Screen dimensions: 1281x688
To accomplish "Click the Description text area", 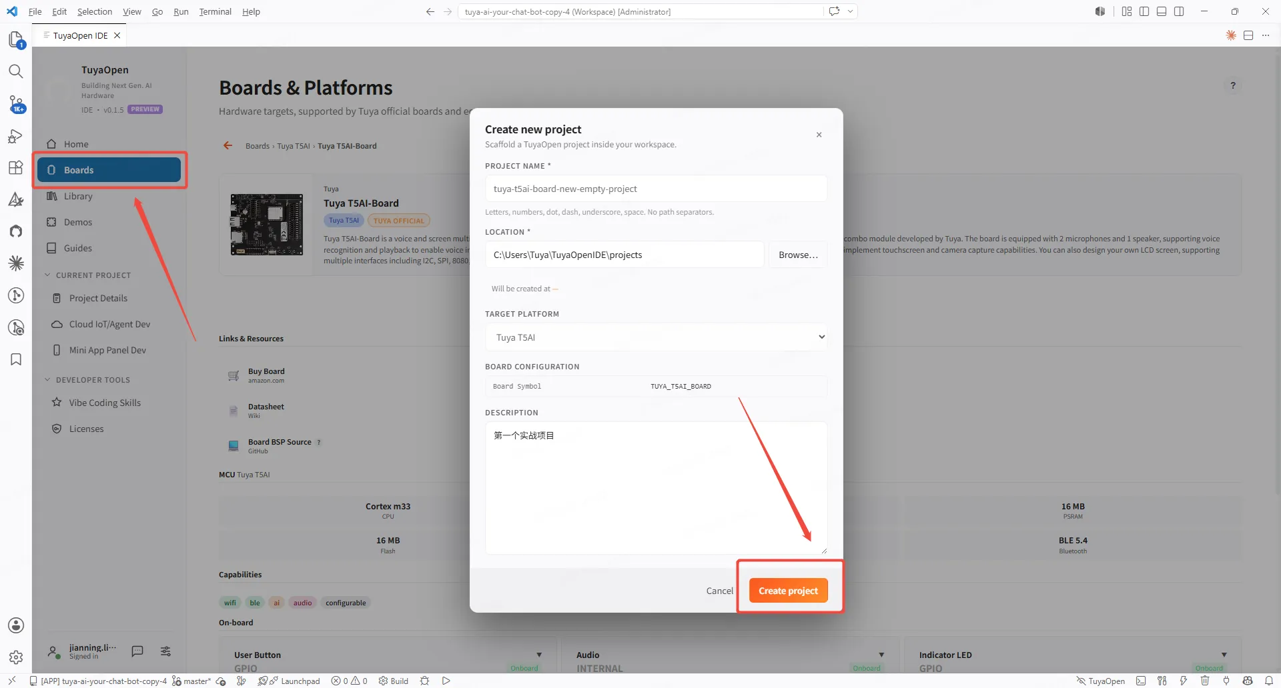I will [x=657, y=488].
